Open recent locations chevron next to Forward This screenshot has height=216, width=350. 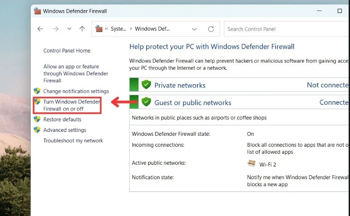(x=69, y=28)
